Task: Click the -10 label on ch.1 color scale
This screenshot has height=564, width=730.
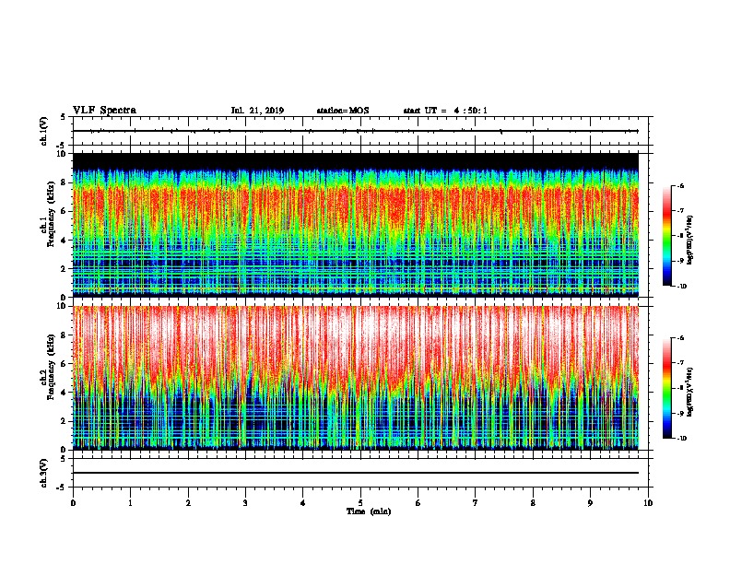Action: coord(681,287)
